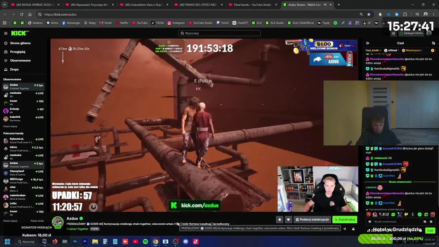Click the Chained Together category link
The width and height of the screenshot is (439, 247).
coord(77,229)
